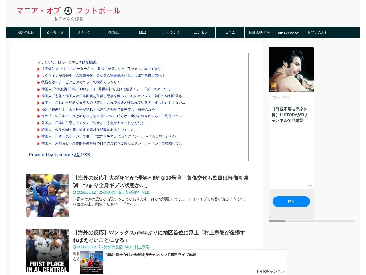This screenshot has width=366, height=275.
Task: Open 日本代表がアジアで唯一 世界TOP15 headline
Action: point(110,136)
